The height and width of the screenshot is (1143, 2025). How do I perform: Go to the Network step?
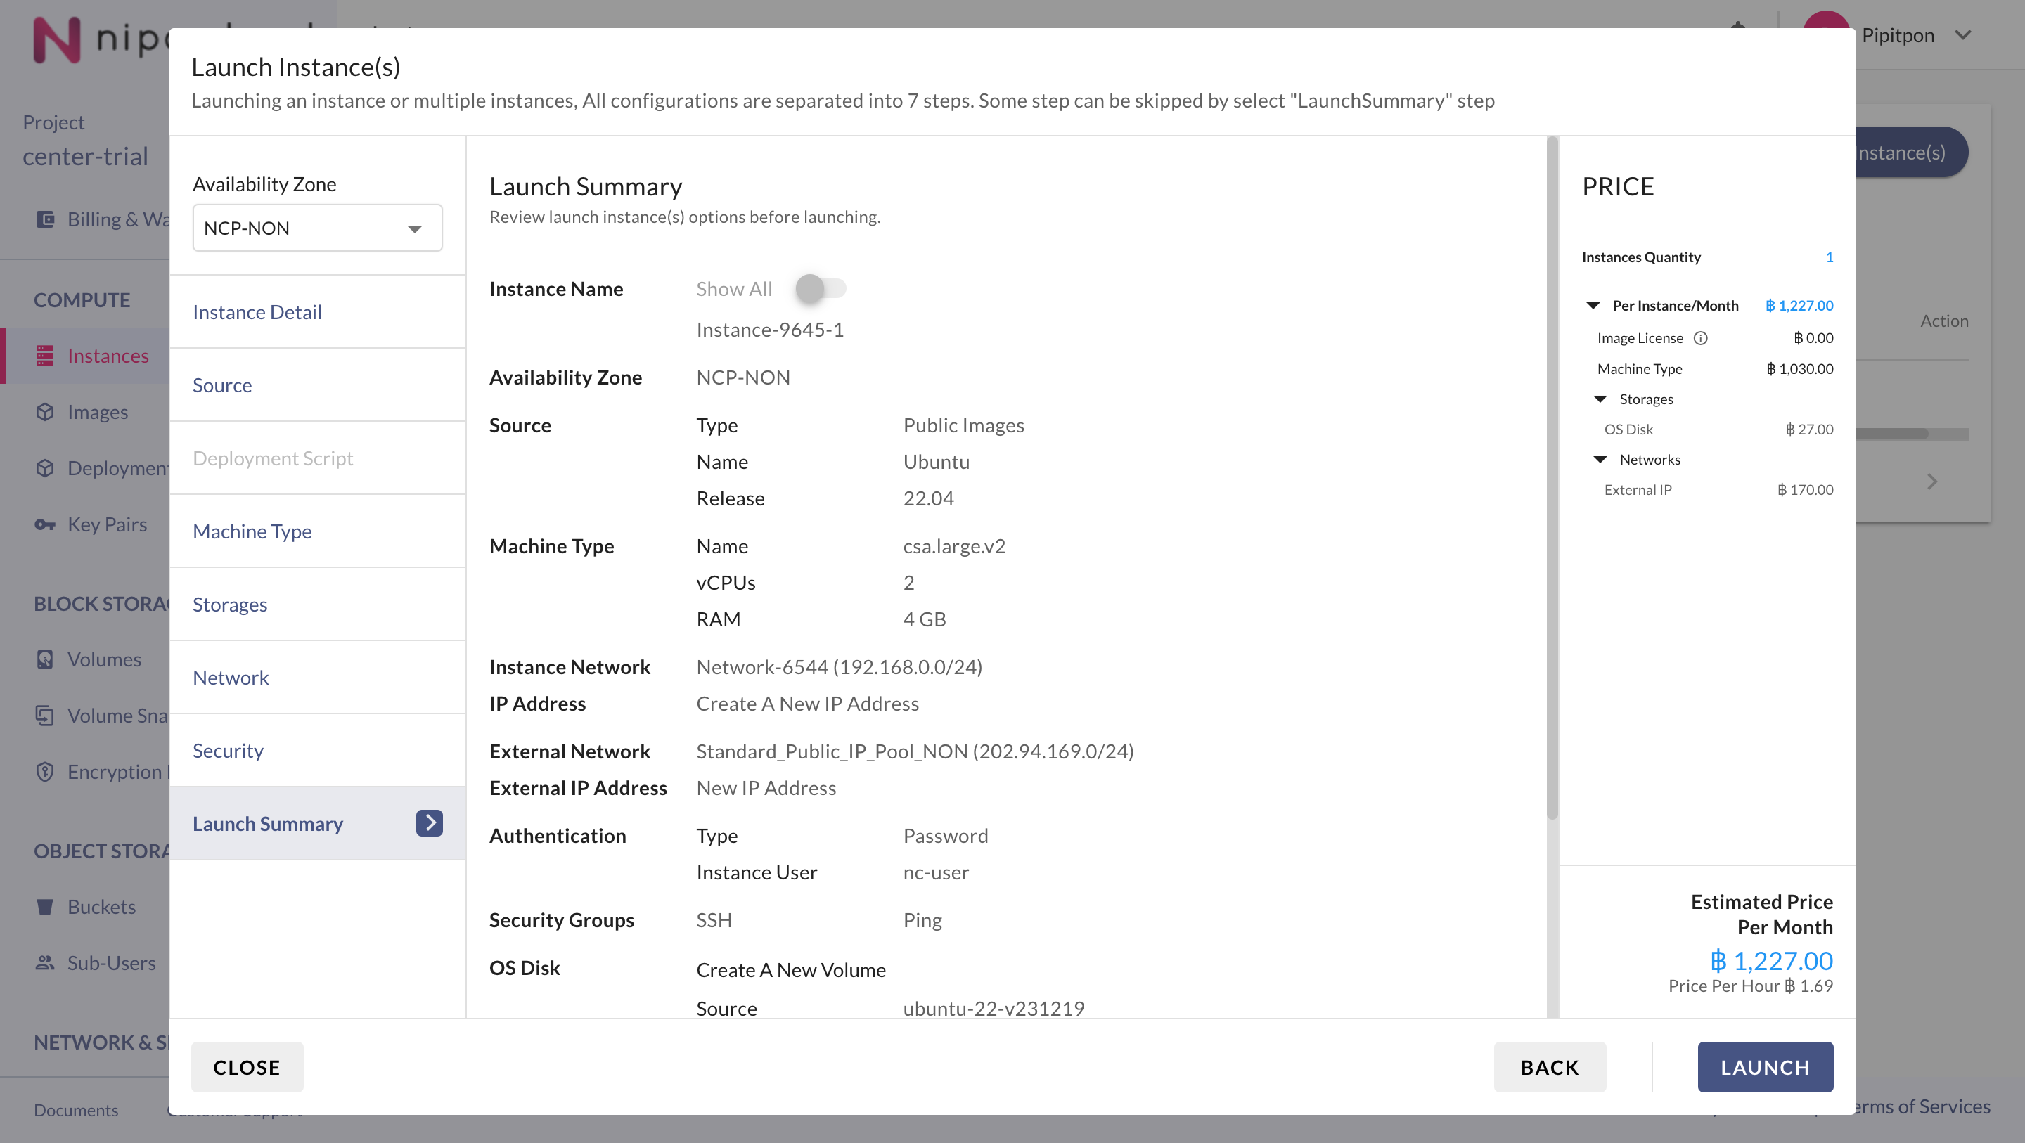[x=317, y=678]
